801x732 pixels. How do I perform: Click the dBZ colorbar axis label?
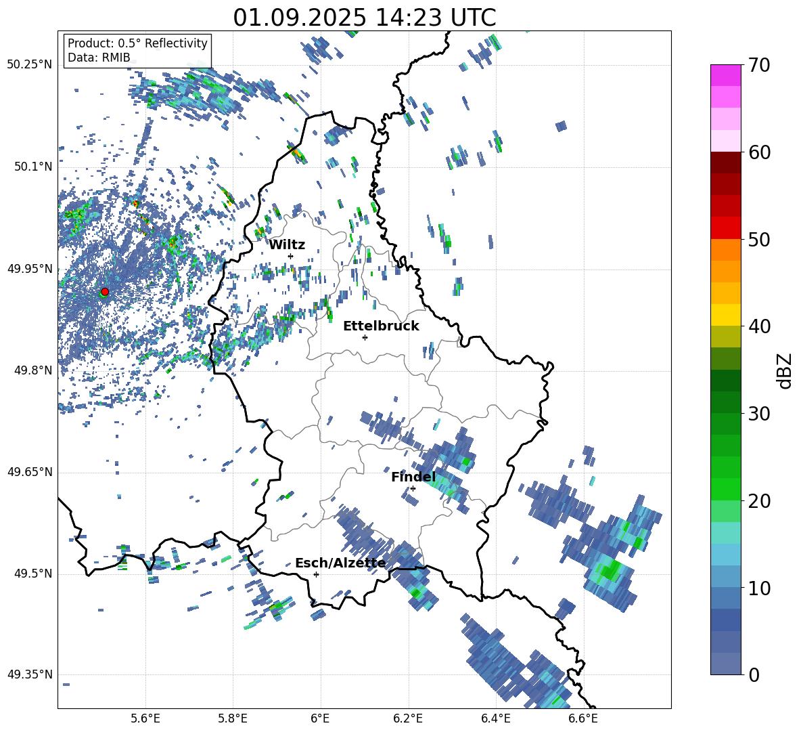coord(785,370)
